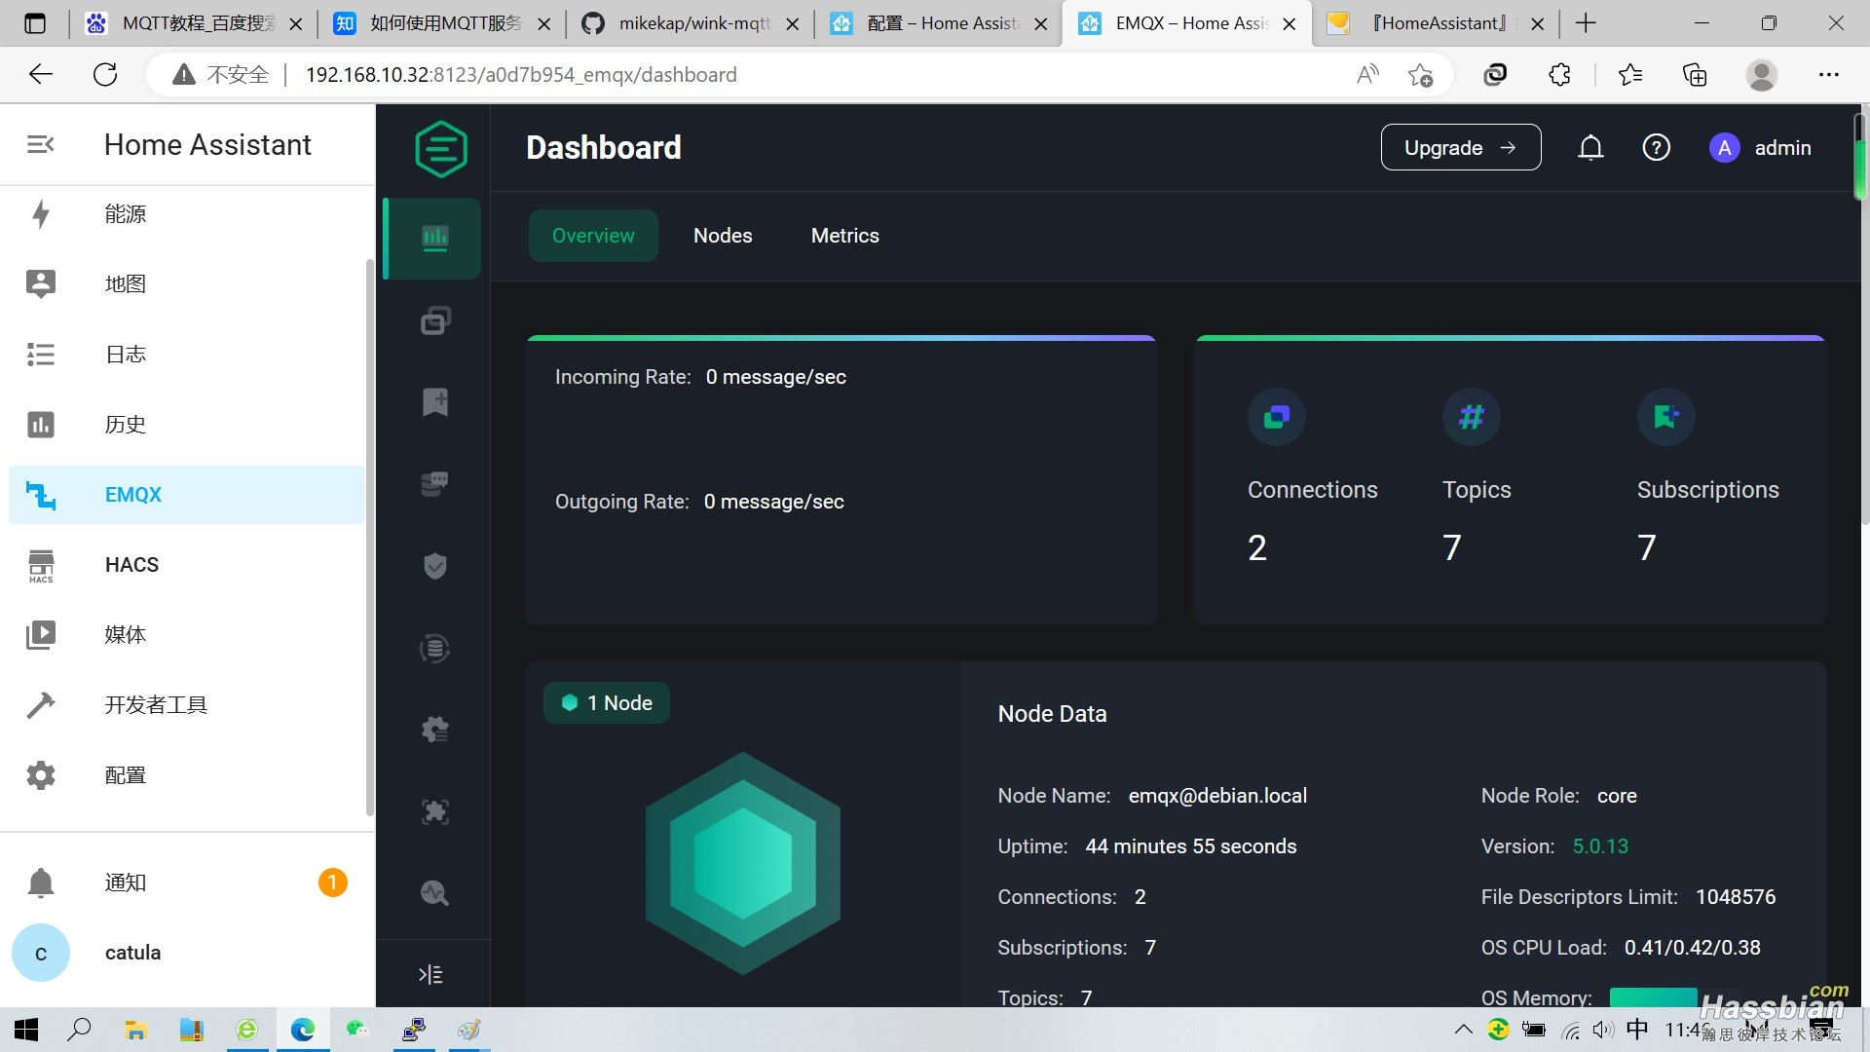
Task: Click the EMQX page scrollbar
Action: point(1859,156)
